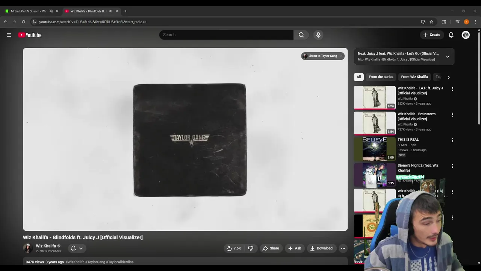
Task: Open the YouTube hamburger guide menu
Action: point(9,35)
